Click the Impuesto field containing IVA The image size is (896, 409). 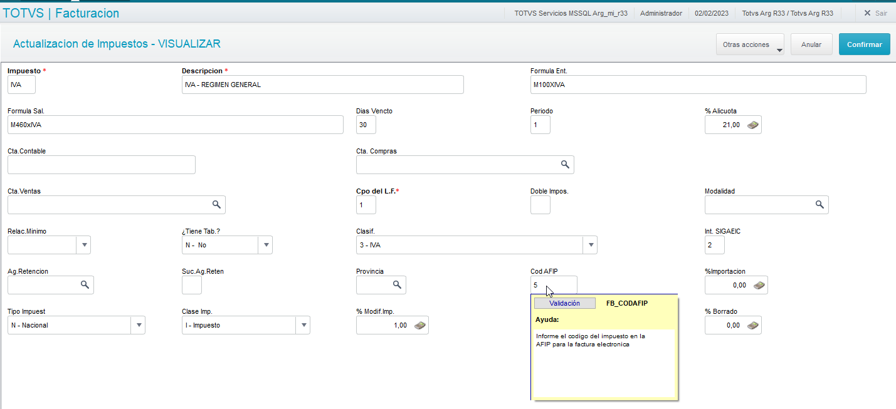tap(22, 85)
